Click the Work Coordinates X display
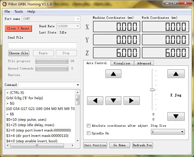This screenshot has width=194, height=157. [165, 27]
